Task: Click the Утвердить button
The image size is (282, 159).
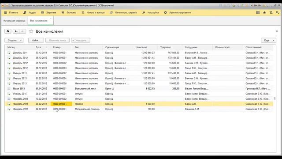Action: click(81, 40)
